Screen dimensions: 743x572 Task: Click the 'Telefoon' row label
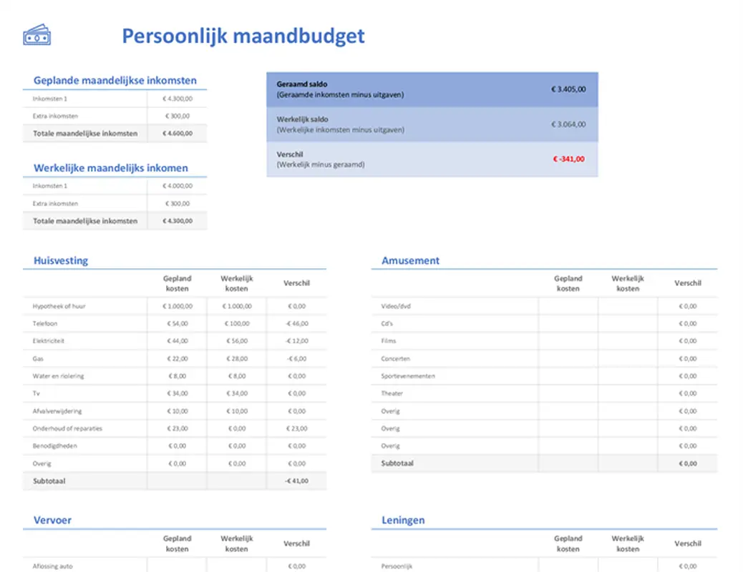[x=45, y=324]
